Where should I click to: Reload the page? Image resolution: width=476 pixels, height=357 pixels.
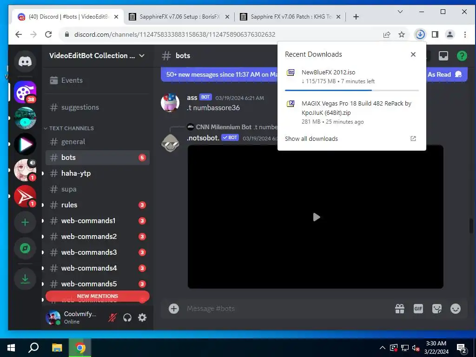click(x=48, y=34)
